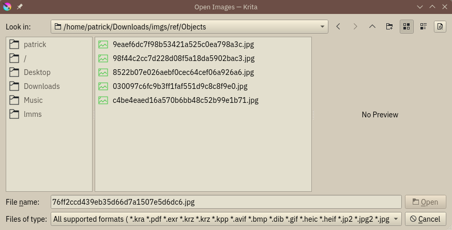This screenshot has height=230, width=452.
Task: Click folder icon beside Desktop
Action: (x=14, y=72)
